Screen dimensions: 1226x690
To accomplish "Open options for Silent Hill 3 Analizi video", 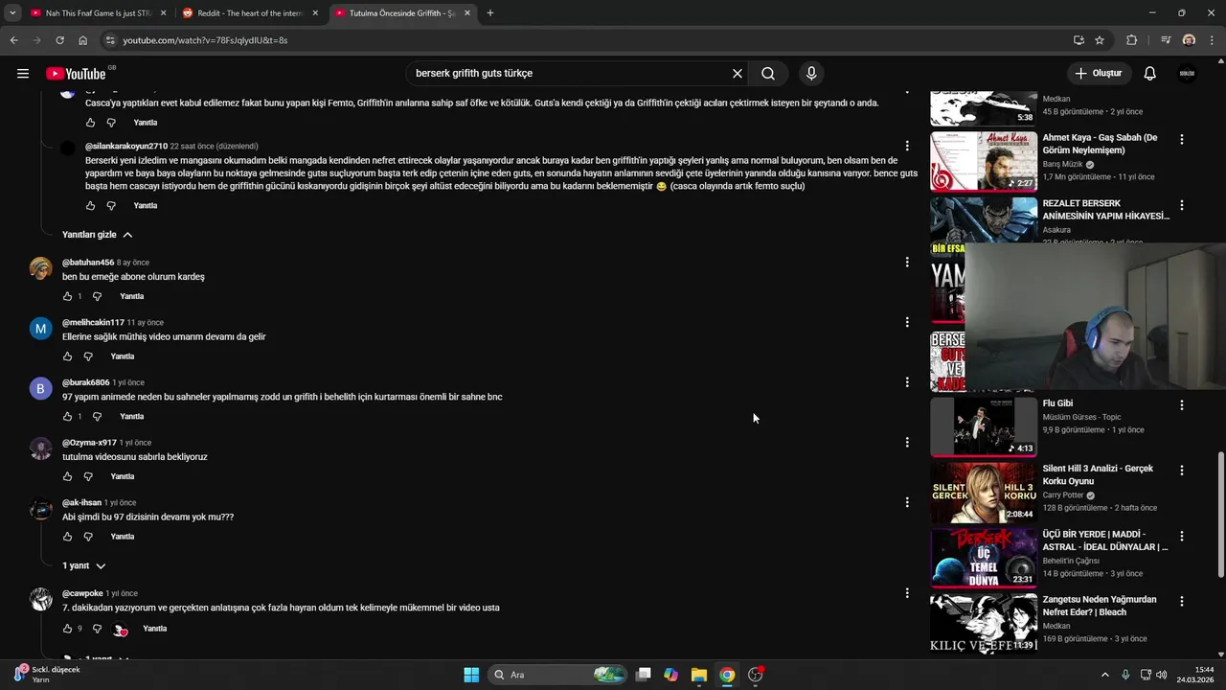I will tap(1182, 471).
